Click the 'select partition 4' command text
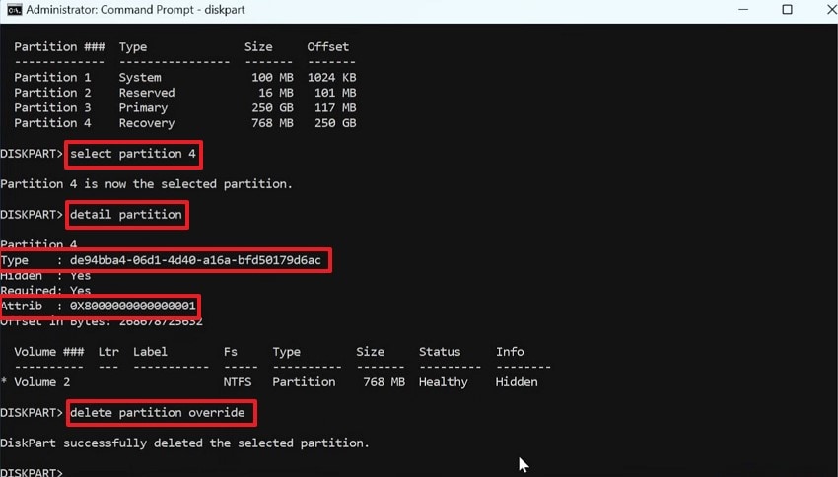838x477 pixels. coord(133,154)
